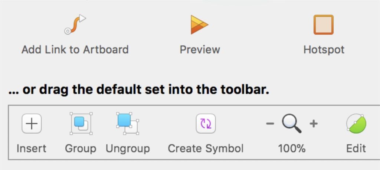Click the Ungroup icon
The width and height of the screenshot is (380, 170).
click(x=128, y=124)
